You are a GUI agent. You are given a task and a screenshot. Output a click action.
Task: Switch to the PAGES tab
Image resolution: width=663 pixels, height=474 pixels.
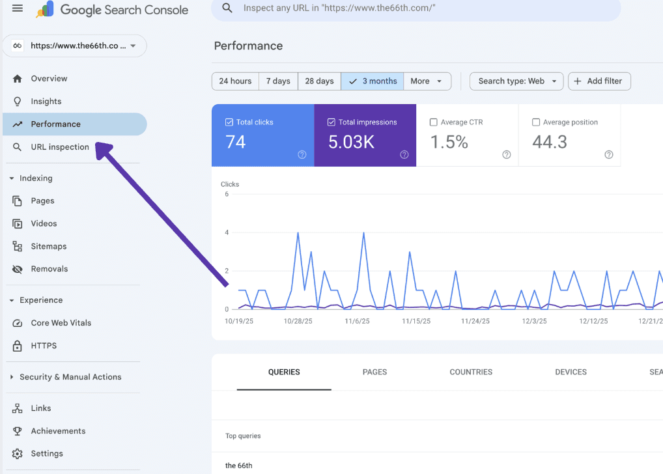point(374,372)
